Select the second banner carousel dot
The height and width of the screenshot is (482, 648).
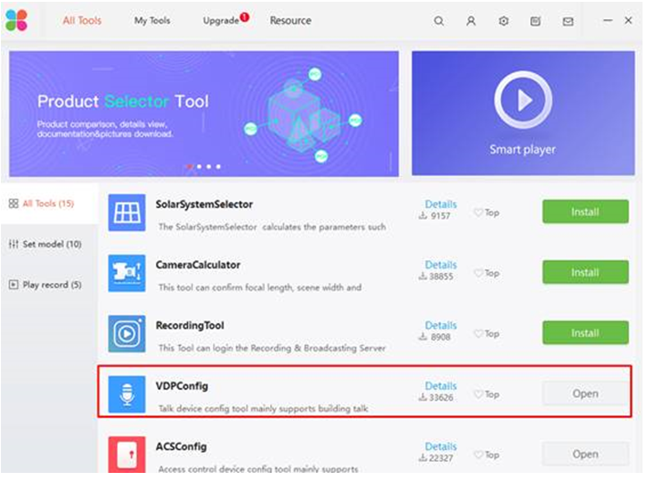[x=199, y=166]
